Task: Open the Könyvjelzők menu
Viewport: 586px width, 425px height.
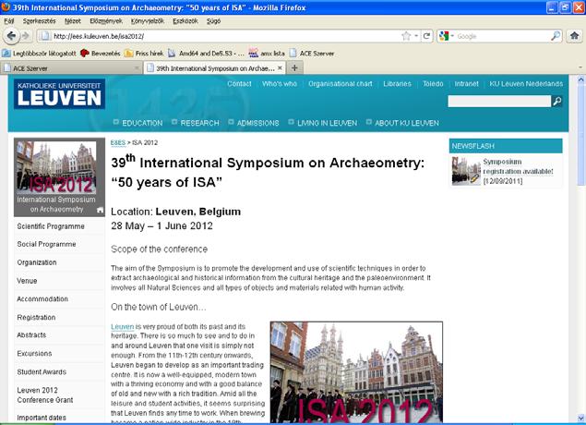Action: 148,21
